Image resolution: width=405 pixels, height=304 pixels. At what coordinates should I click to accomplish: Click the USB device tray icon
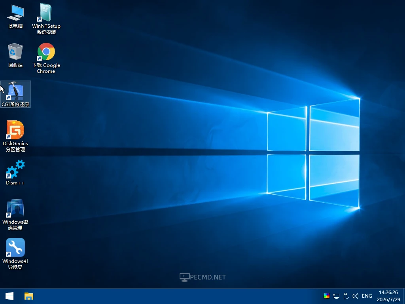(346, 296)
